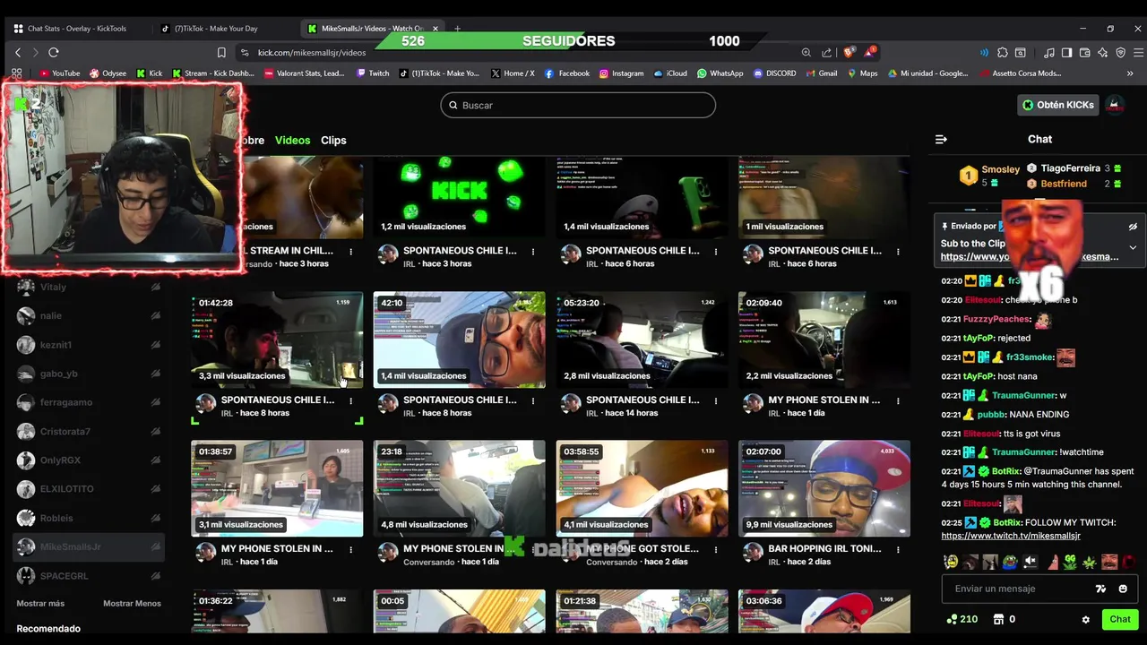The height and width of the screenshot is (645, 1147).
Task: Open the Instagram bookmark
Action: pyautogui.click(x=621, y=73)
